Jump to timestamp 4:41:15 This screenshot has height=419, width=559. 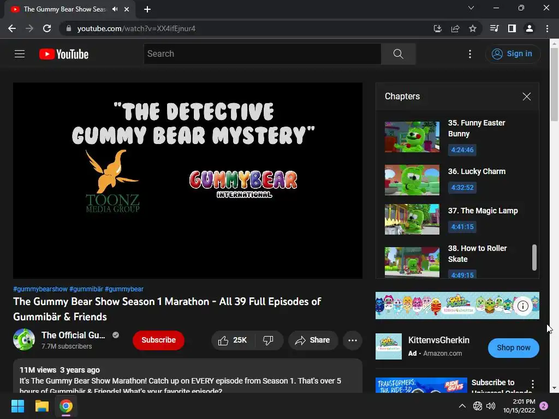pos(462,226)
